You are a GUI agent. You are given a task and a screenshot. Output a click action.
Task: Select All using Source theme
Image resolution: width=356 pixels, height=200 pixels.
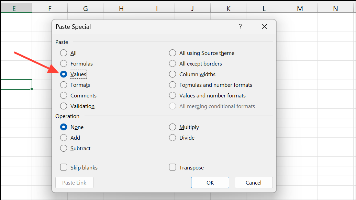click(x=173, y=53)
